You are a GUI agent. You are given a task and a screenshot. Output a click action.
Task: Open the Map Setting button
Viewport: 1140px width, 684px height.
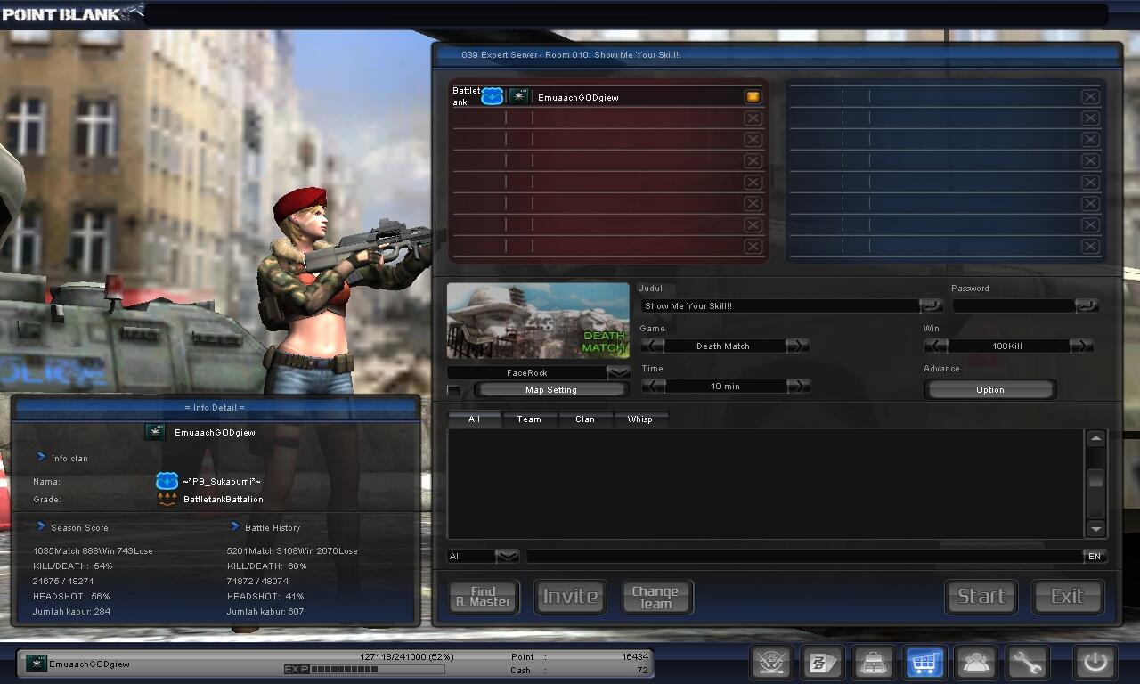click(x=550, y=390)
